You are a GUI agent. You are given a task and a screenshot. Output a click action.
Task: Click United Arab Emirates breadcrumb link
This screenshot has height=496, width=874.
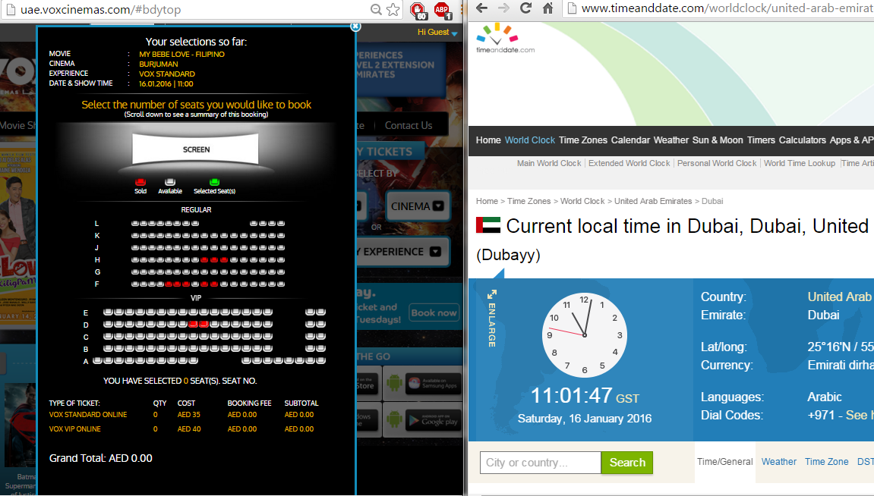pyautogui.click(x=653, y=201)
